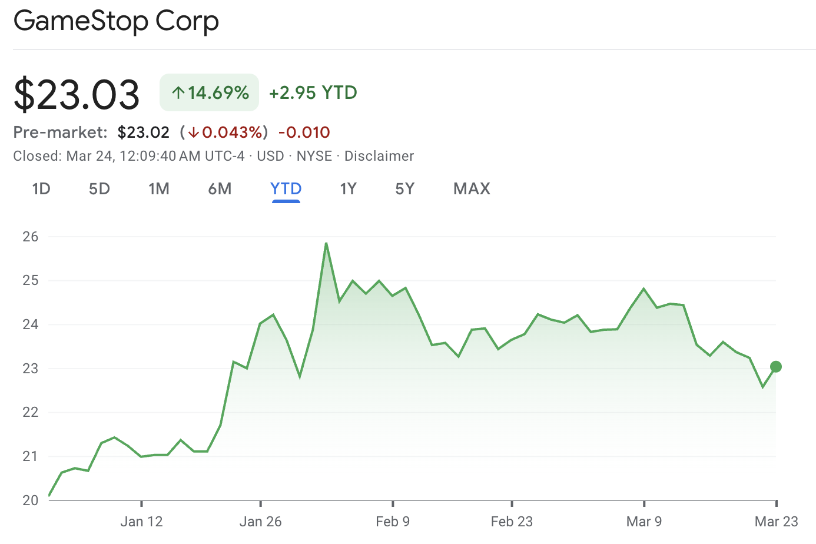Viewport: 816px width, 544px height.
Task: Select the 1D time range tab
Action: pos(41,189)
